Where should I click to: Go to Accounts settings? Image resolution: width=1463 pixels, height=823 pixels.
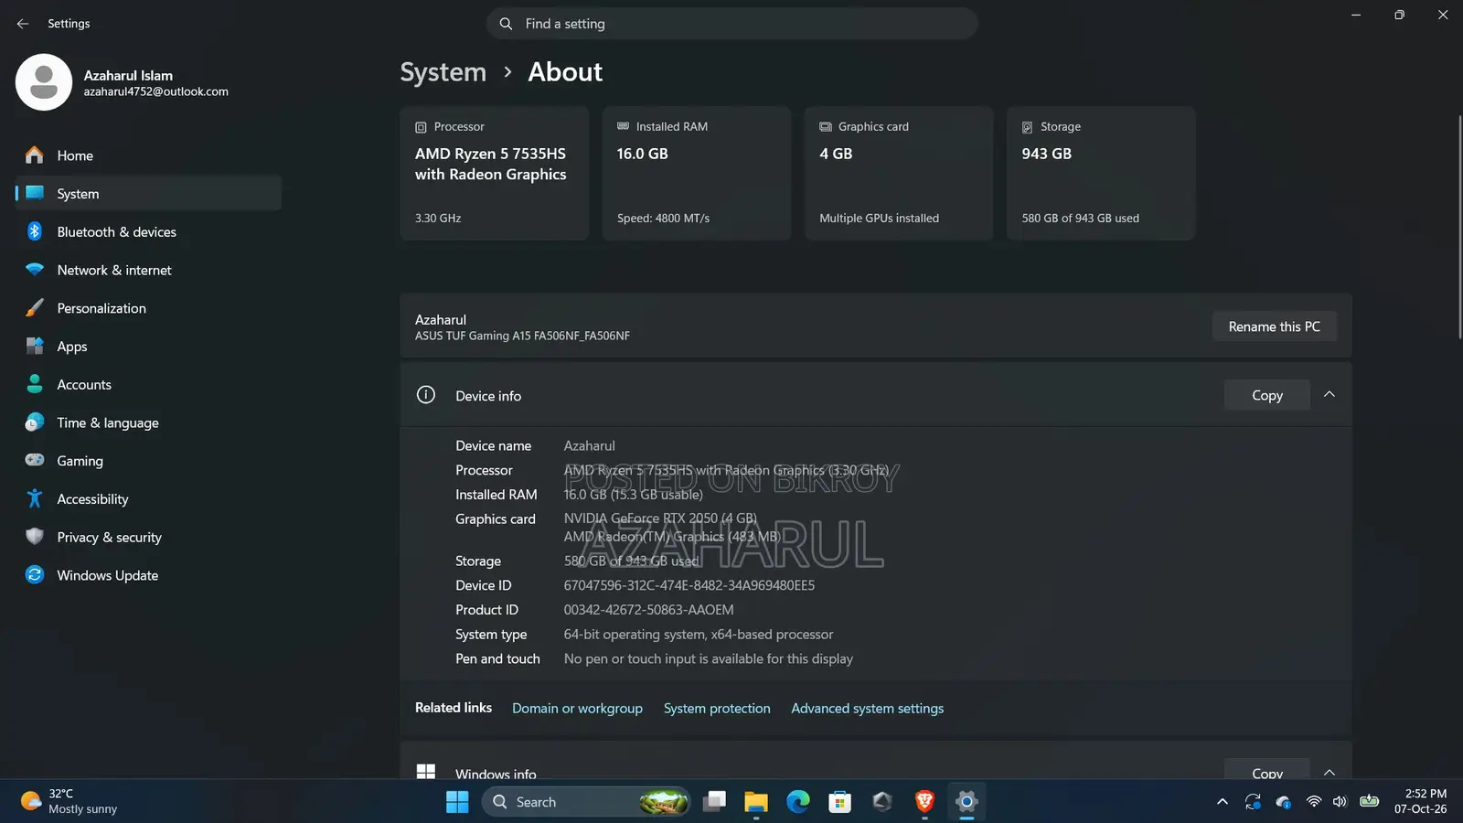click(148, 385)
